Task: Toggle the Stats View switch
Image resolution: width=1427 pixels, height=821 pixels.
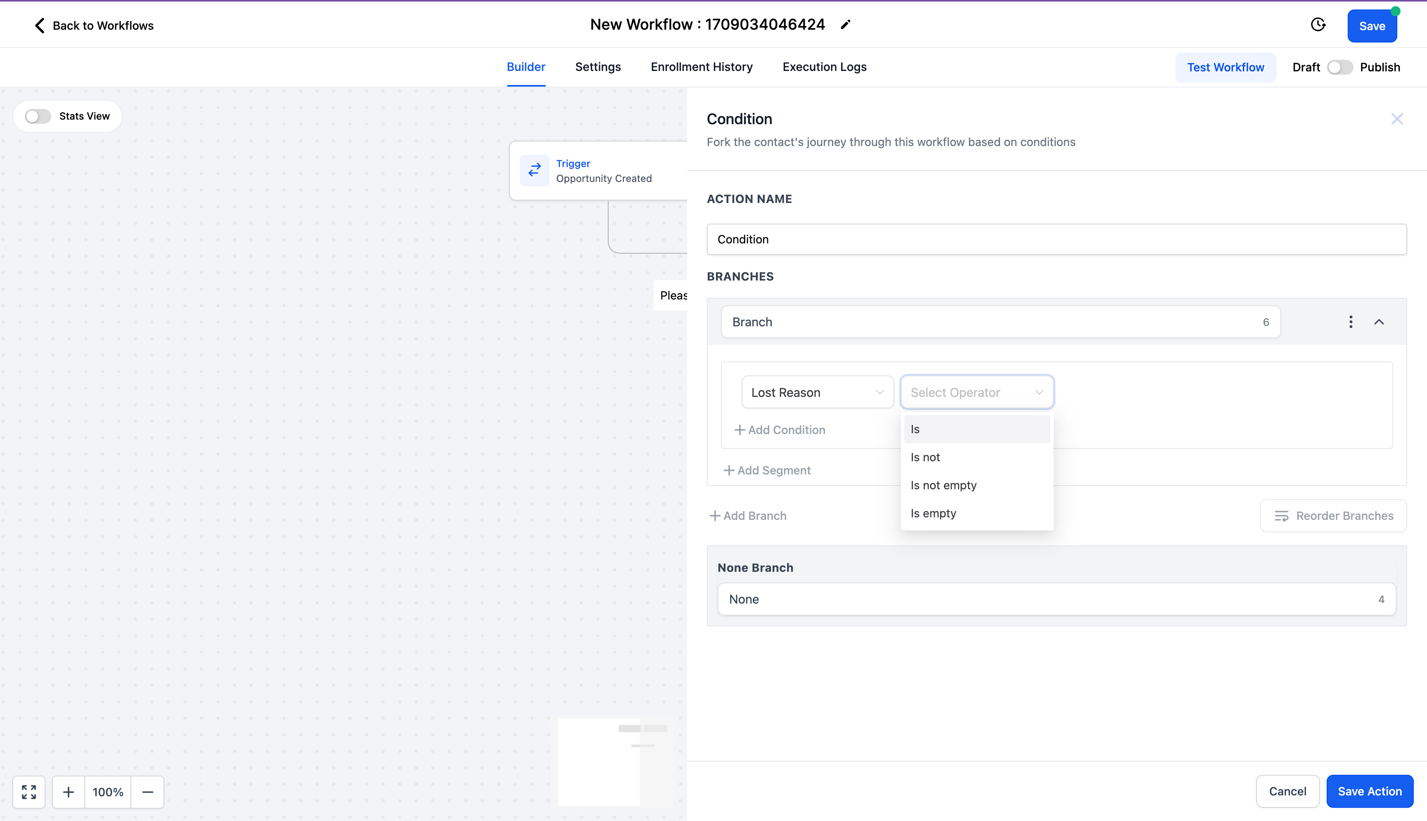Action: click(38, 116)
